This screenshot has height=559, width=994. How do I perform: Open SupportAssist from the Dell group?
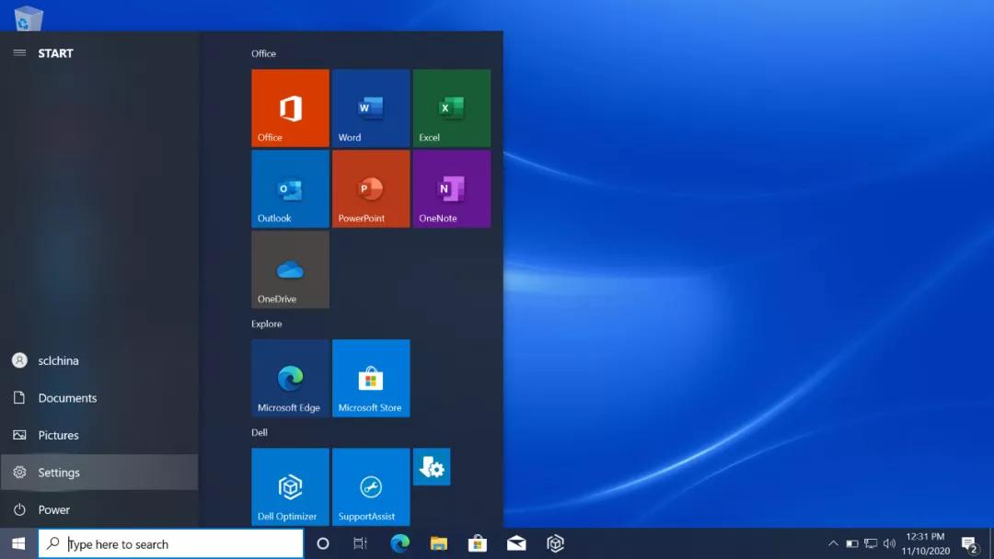pos(371,486)
